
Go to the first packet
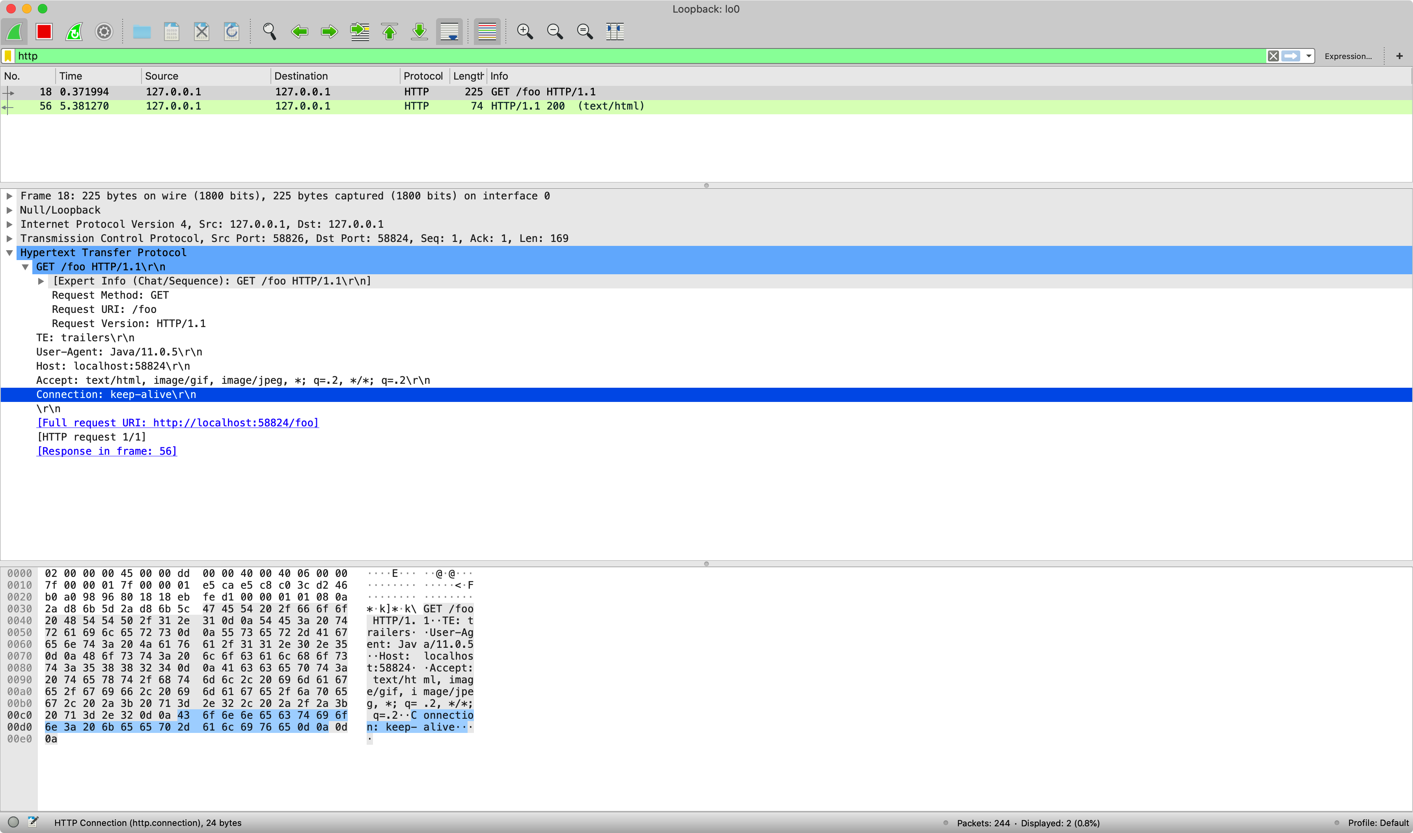pos(389,32)
